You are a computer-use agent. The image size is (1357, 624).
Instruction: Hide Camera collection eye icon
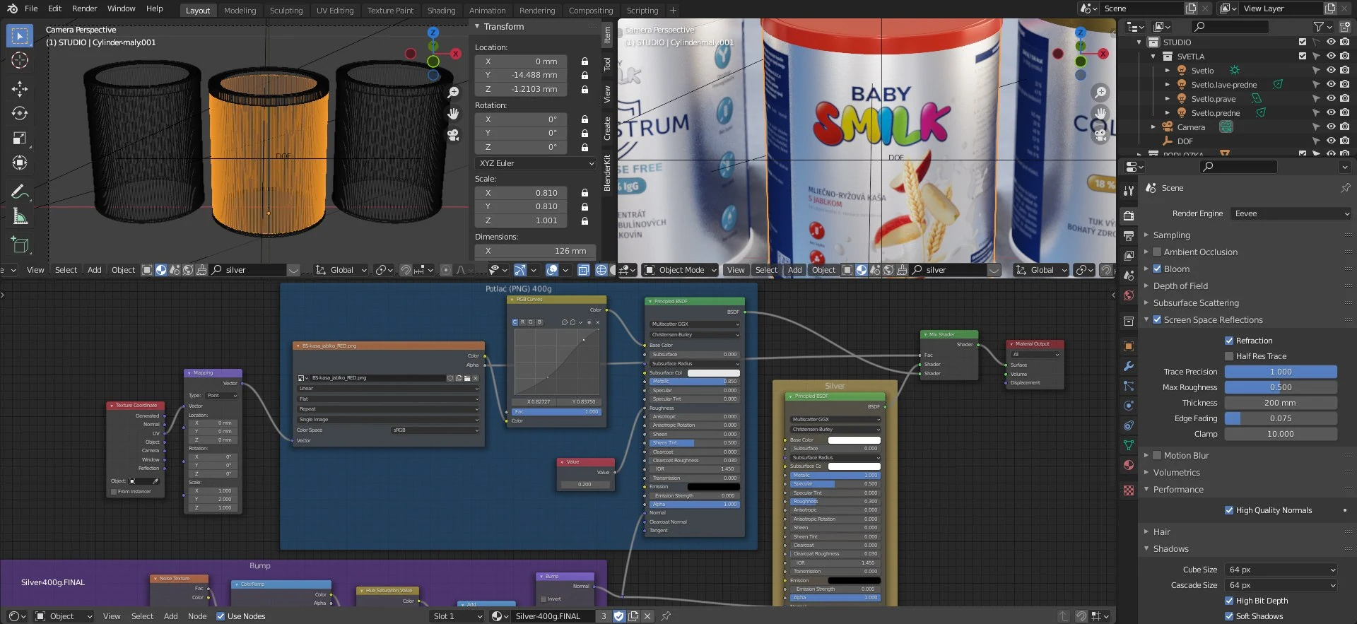(1331, 126)
